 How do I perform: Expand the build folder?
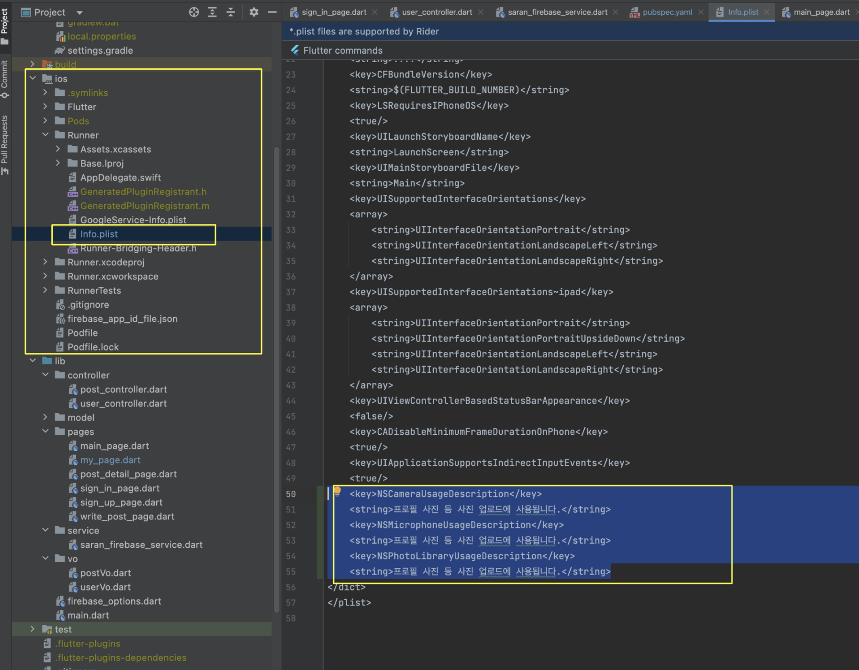coord(32,64)
